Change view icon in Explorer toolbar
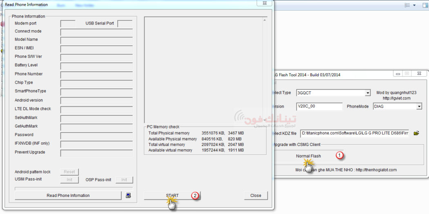Screen dimensions: 429x214 pos(407,5)
